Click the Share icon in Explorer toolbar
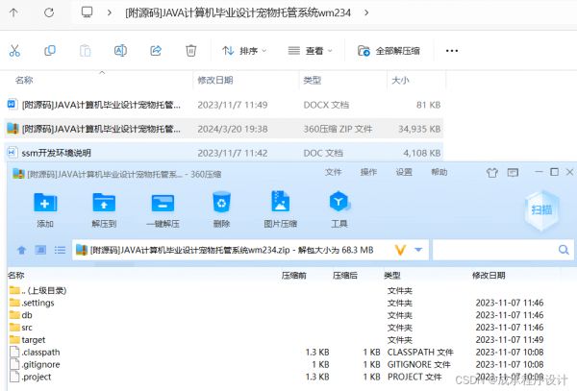This screenshot has height=391, width=577. pos(156,51)
